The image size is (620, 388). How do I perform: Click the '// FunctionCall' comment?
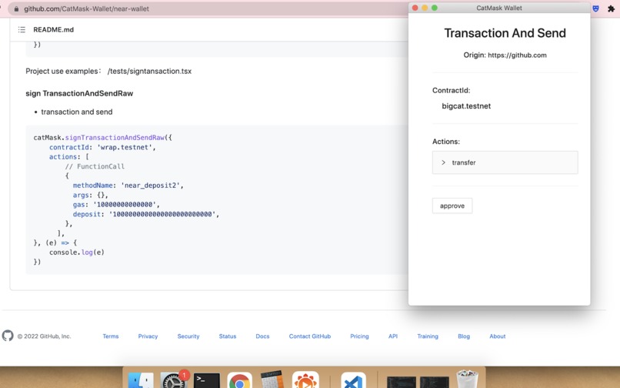(x=95, y=166)
